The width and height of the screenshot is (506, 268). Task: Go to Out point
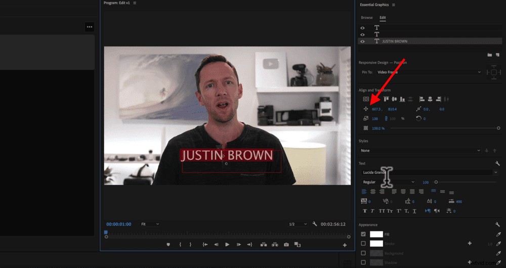coord(249,245)
